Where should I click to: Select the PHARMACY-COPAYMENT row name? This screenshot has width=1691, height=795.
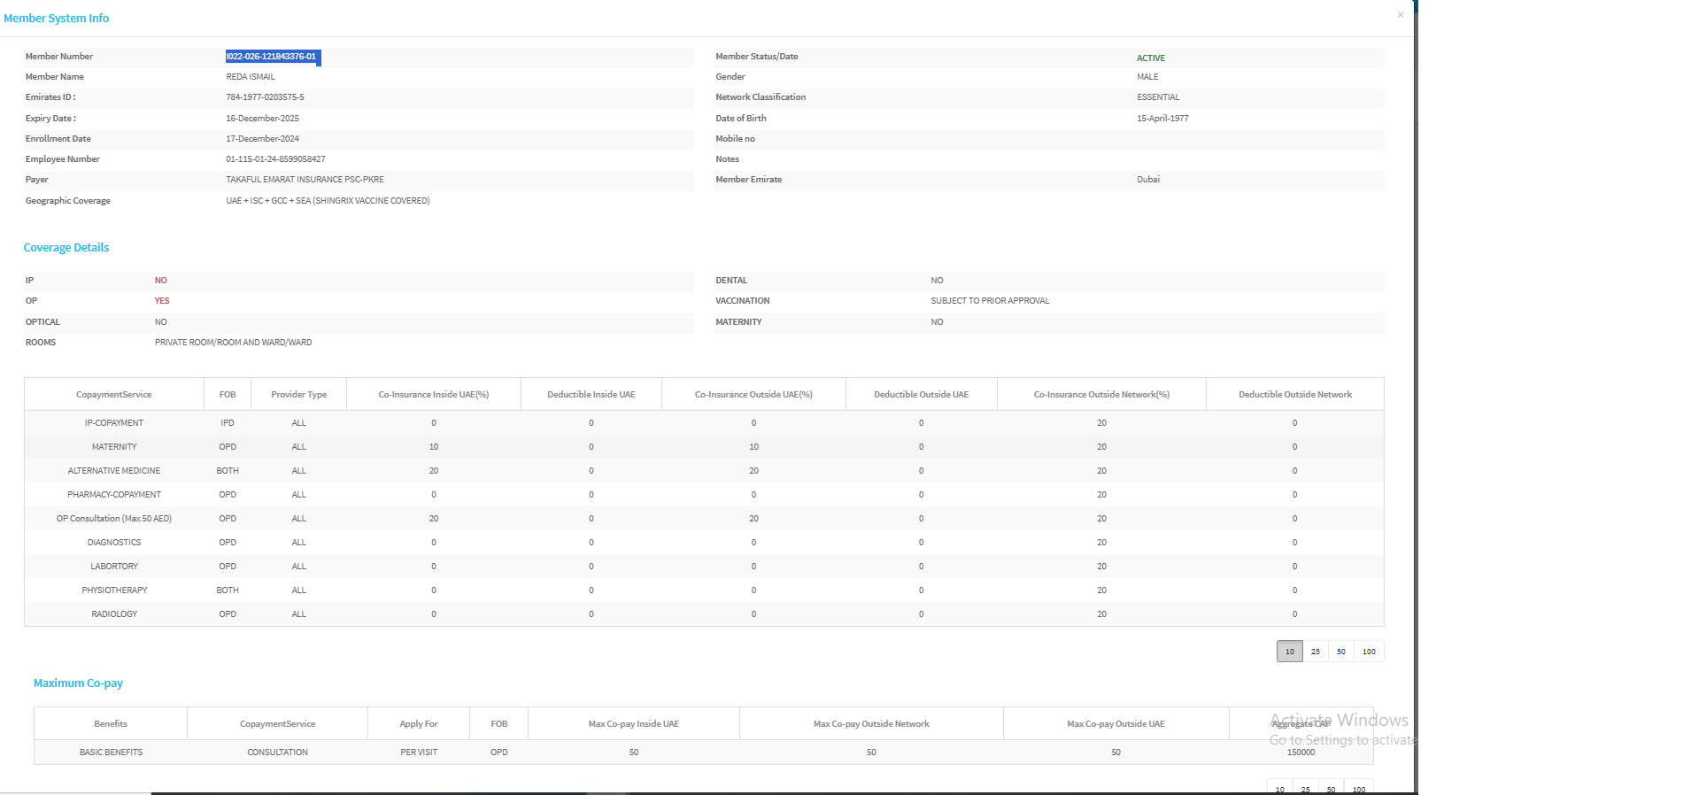[x=114, y=495]
